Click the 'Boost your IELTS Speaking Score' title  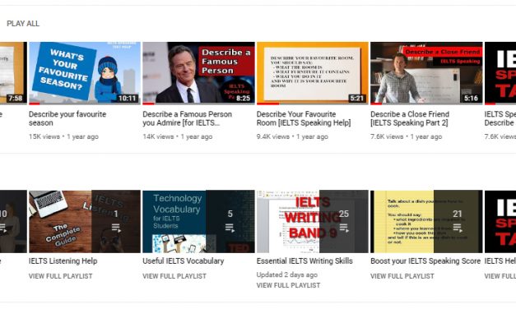click(425, 261)
